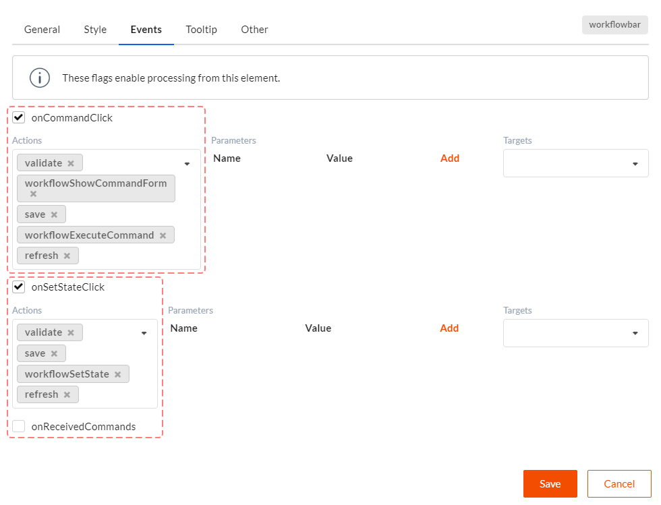Click the info icon in the notice box
The image size is (661, 505).
click(40, 78)
